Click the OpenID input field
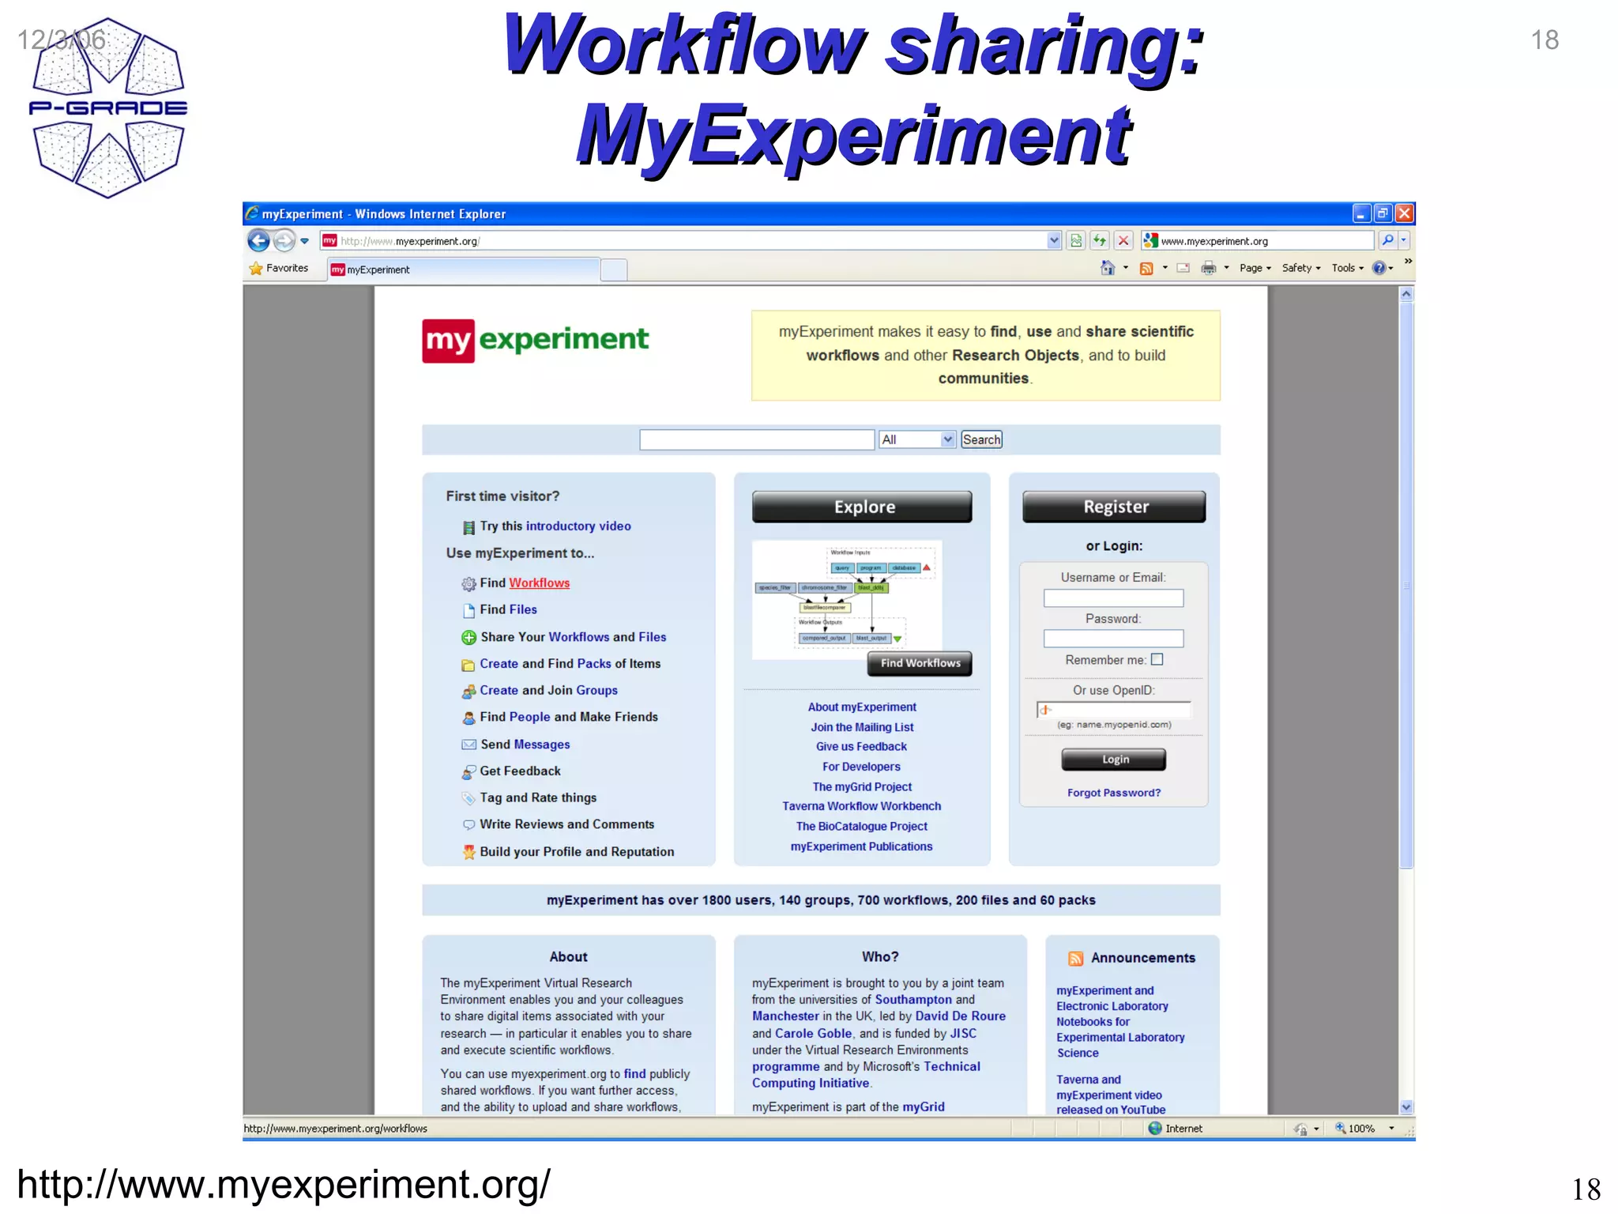1618x1214 pixels. (x=1113, y=710)
